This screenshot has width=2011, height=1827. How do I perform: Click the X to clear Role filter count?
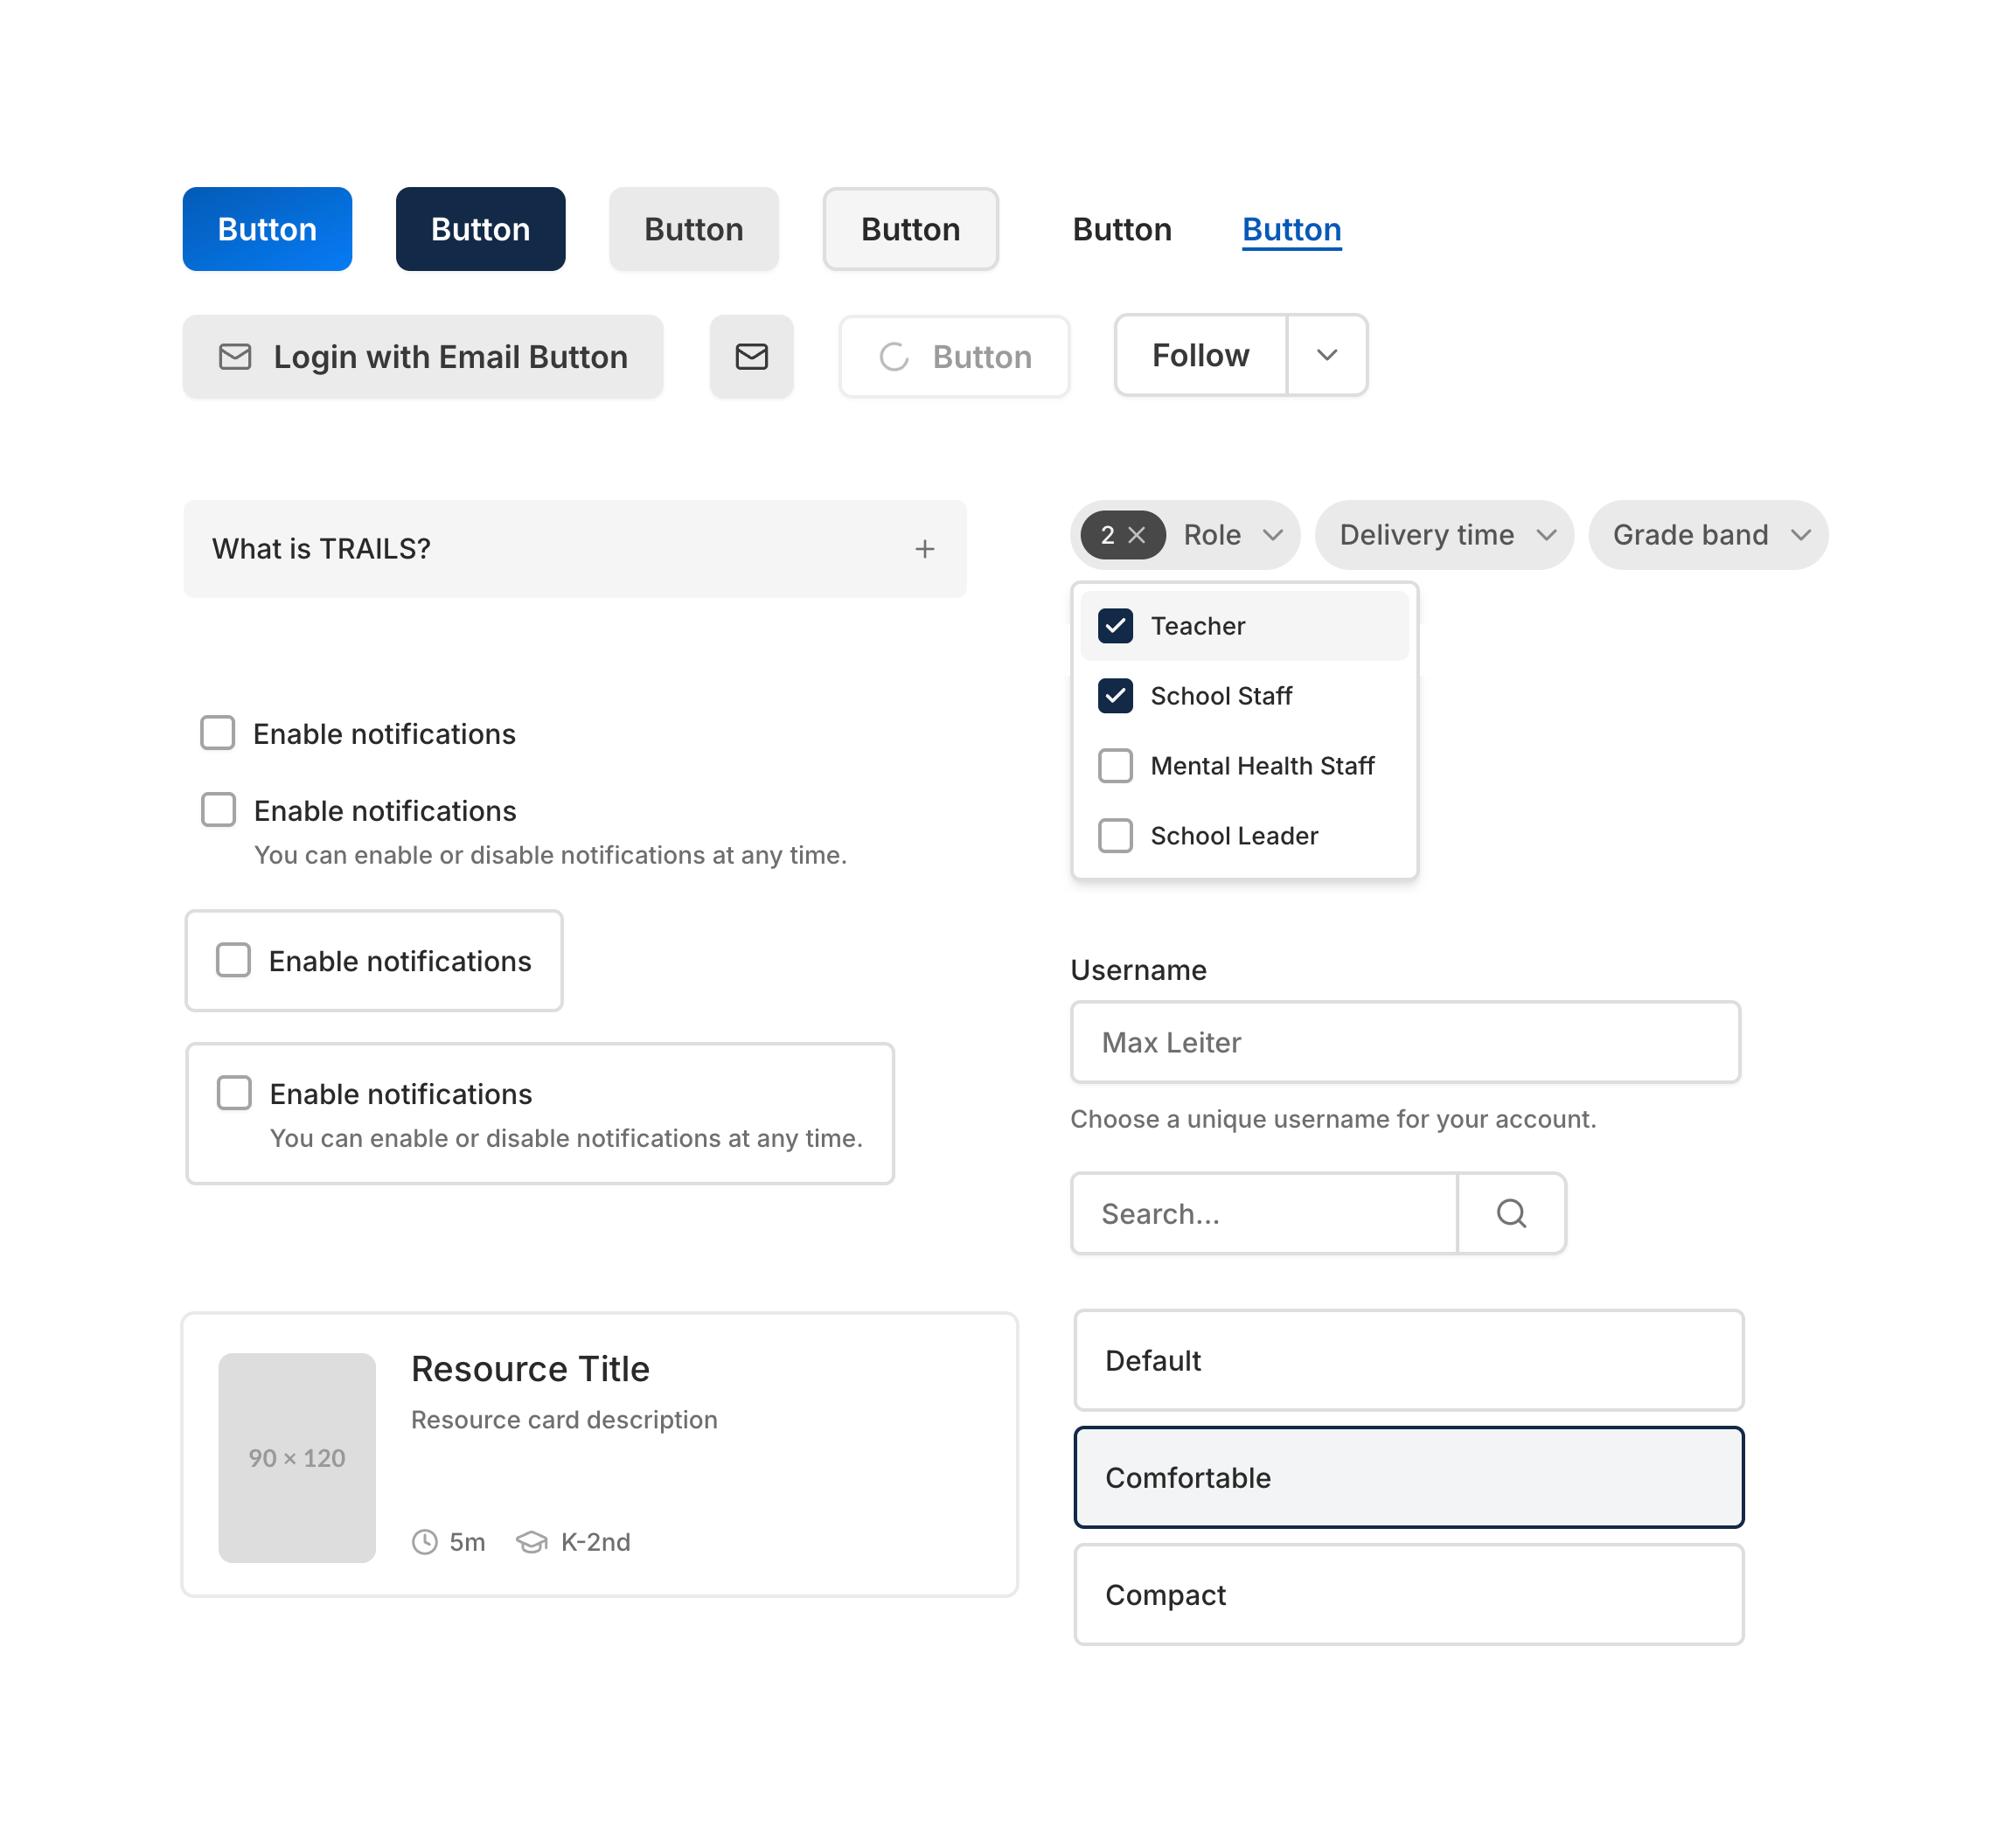1136,534
